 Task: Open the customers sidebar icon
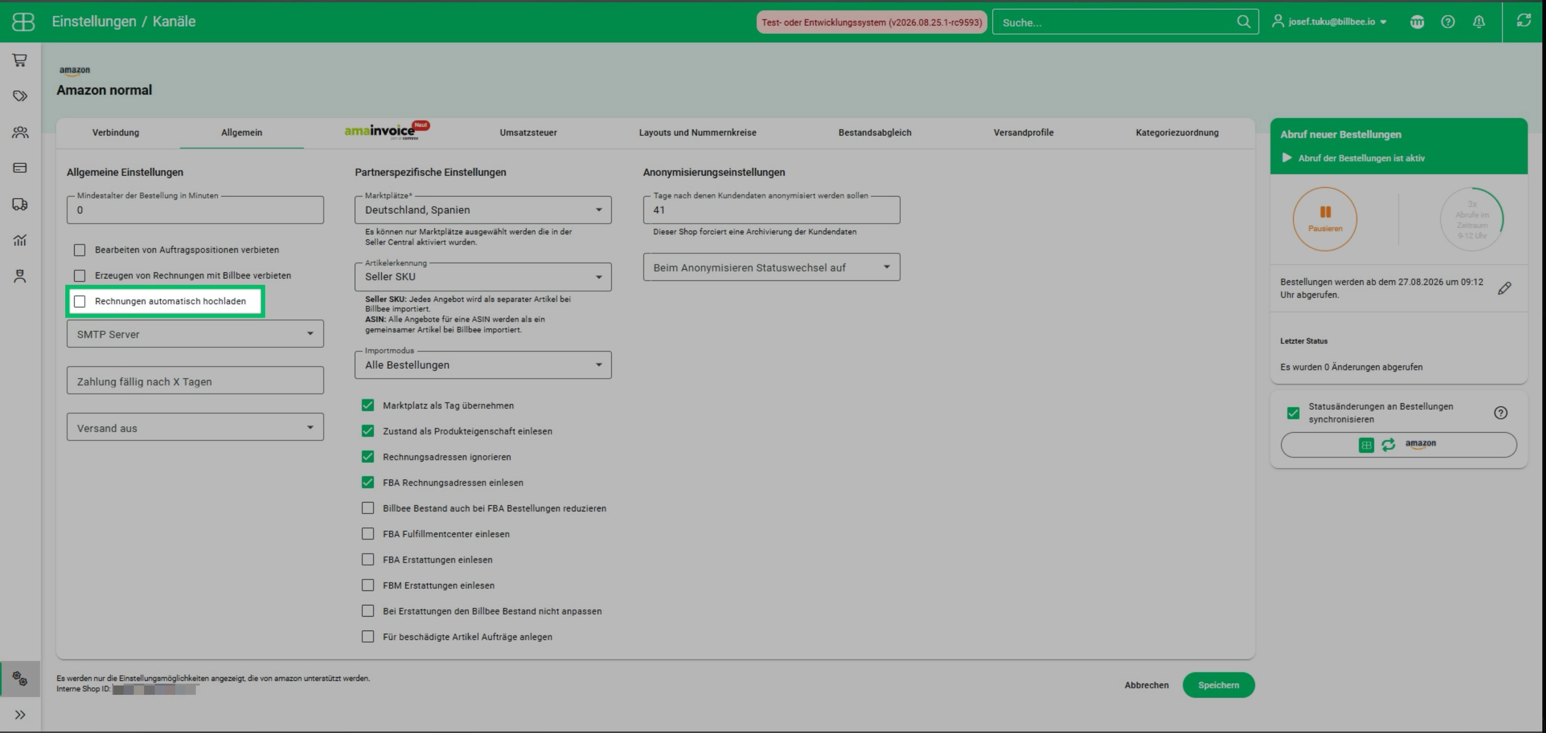pos(20,132)
